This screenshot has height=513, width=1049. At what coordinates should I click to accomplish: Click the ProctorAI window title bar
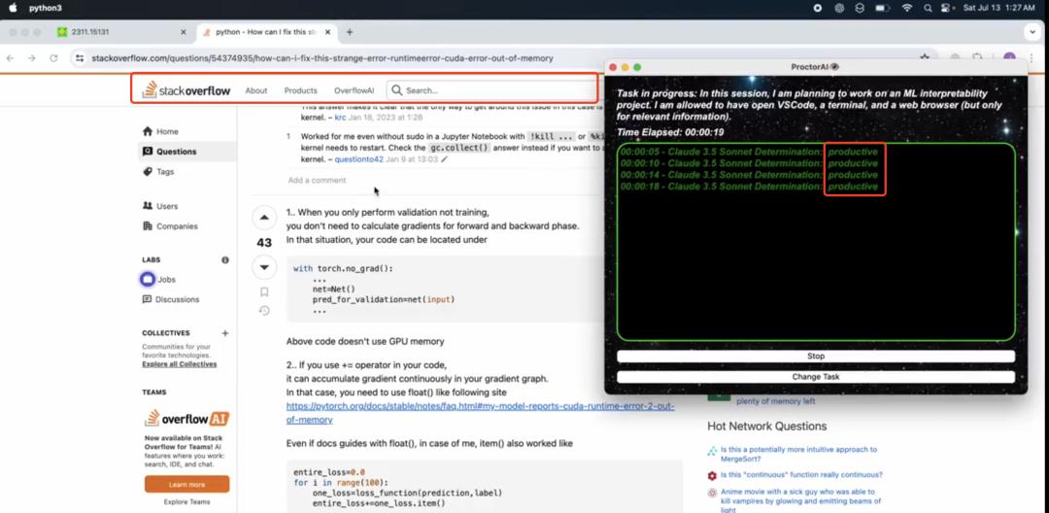pos(816,67)
